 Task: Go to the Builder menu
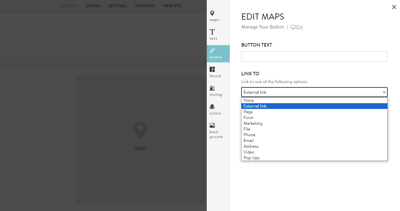(69, 6)
